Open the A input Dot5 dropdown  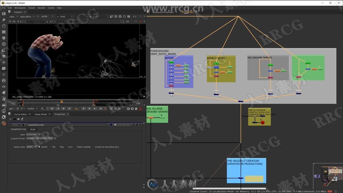[x=66, y=16]
